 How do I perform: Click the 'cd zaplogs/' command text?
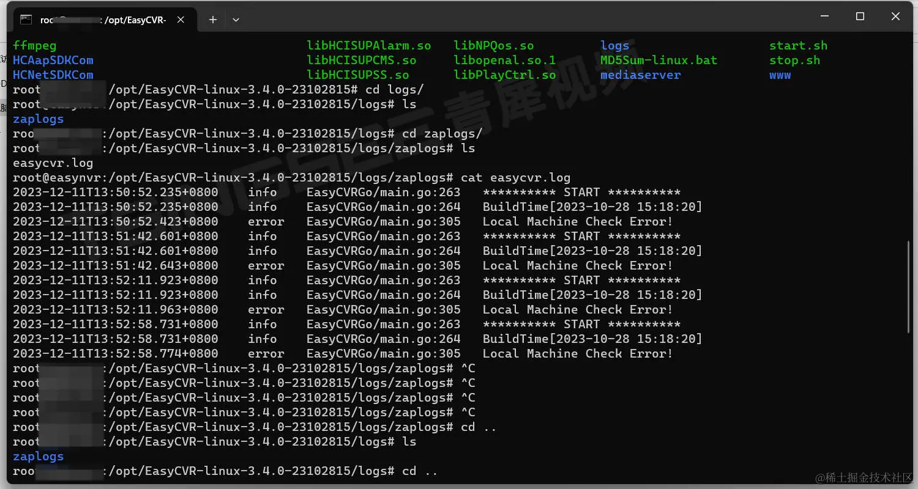442,134
